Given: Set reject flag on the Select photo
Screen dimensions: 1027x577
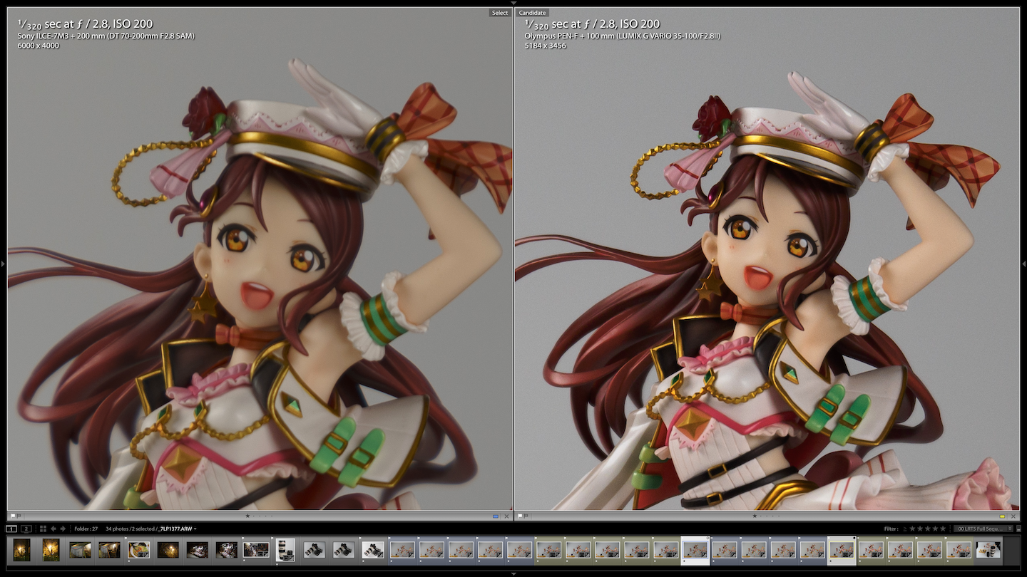Looking at the screenshot, I should 19,516.
